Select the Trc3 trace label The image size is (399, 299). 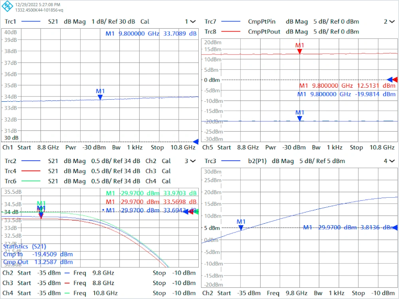tap(210, 161)
